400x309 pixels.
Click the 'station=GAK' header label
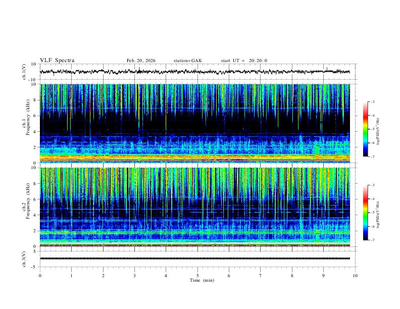[187, 61]
